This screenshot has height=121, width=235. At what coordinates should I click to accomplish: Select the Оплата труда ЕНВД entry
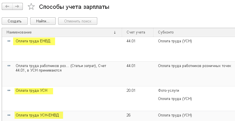[33, 41]
